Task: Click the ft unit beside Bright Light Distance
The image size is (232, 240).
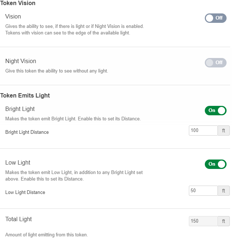Action: pyautogui.click(x=224, y=131)
